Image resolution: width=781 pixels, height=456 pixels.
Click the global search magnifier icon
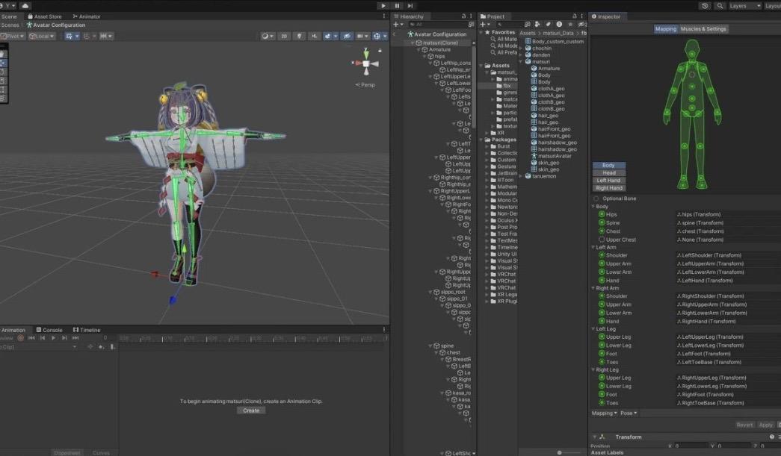pyautogui.click(x=720, y=6)
